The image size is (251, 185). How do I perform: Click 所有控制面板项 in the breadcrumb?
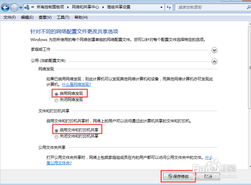[50, 7]
